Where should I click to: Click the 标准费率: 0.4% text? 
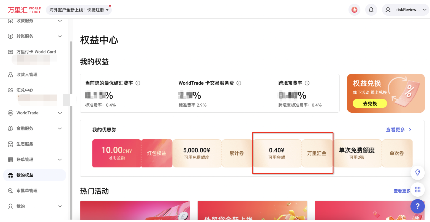100,105
